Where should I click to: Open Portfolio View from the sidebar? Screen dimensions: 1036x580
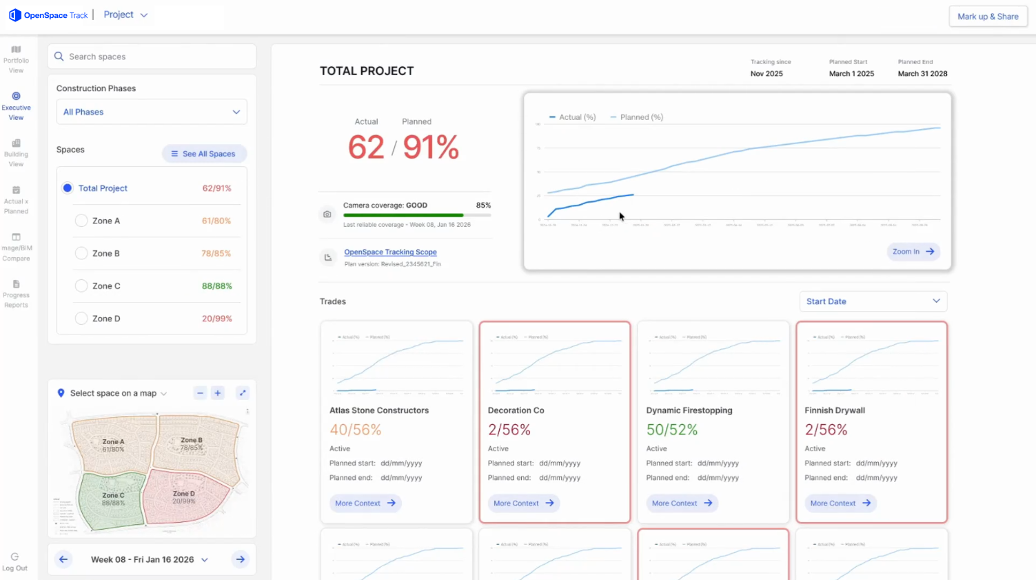(x=16, y=59)
